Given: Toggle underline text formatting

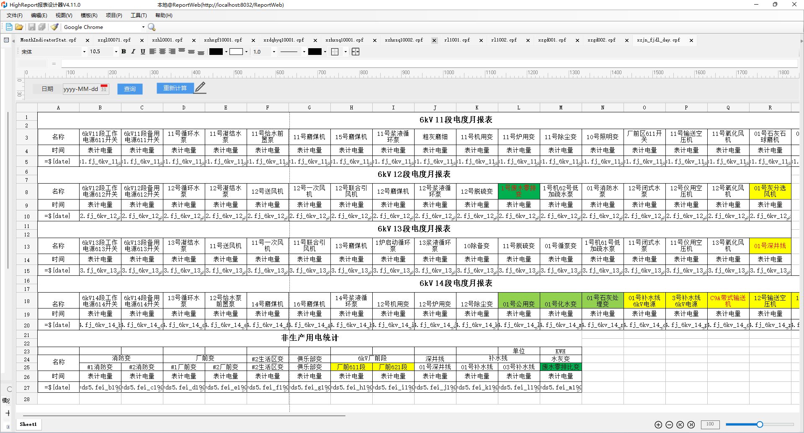Looking at the screenshot, I should (143, 52).
